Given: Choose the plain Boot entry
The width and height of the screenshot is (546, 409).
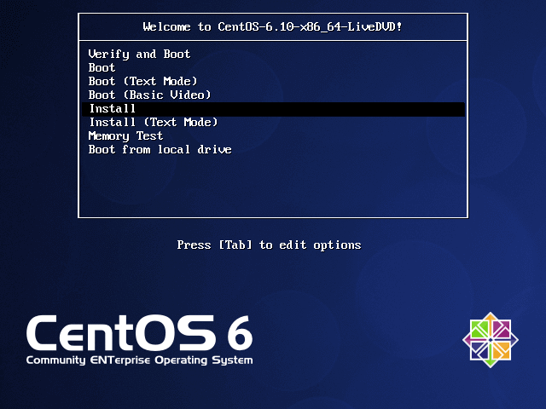Looking at the screenshot, I should point(102,67).
